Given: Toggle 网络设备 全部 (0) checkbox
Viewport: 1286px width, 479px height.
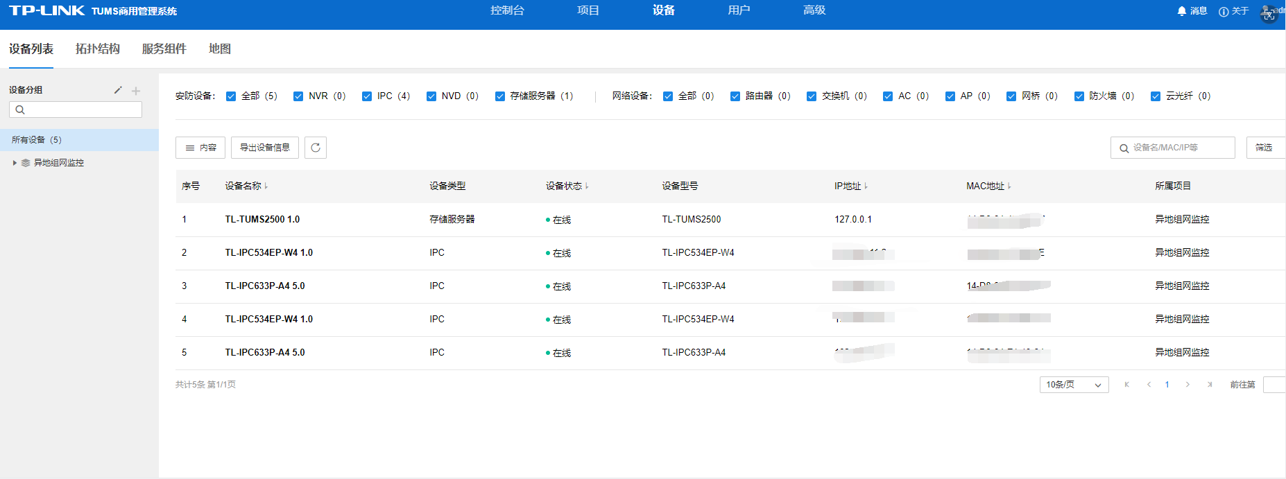Looking at the screenshot, I should 668,96.
